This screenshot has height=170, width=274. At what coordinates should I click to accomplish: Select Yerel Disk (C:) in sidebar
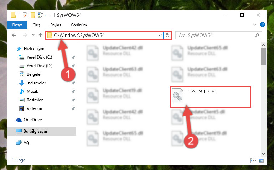click(39, 57)
